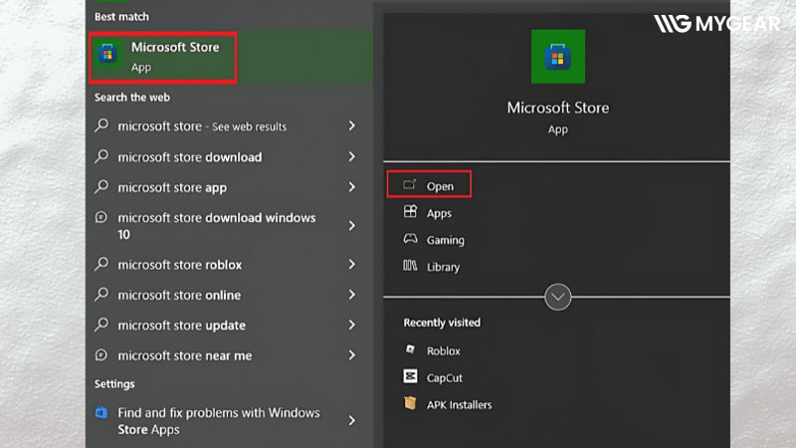796x448 pixels.
Task: Expand the actions list with the down chevron
Action: (558, 296)
